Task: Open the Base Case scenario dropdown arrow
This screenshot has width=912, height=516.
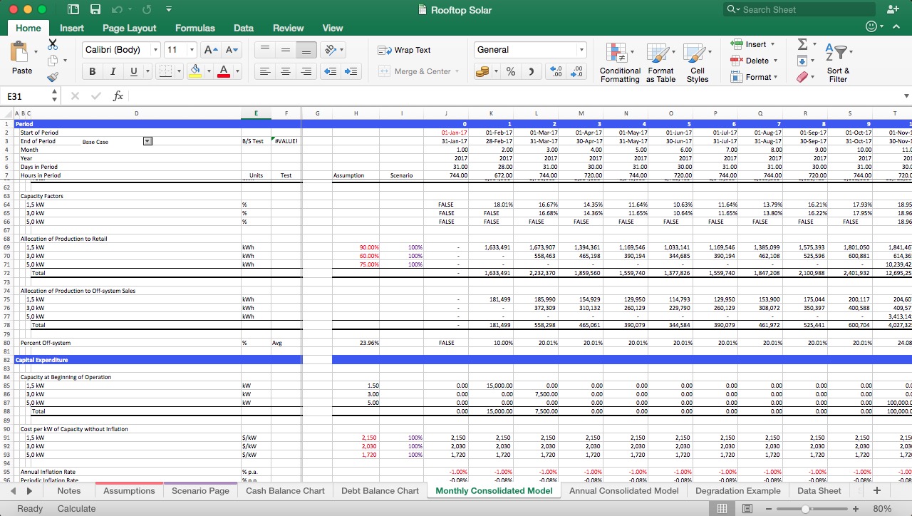Action: click(147, 141)
